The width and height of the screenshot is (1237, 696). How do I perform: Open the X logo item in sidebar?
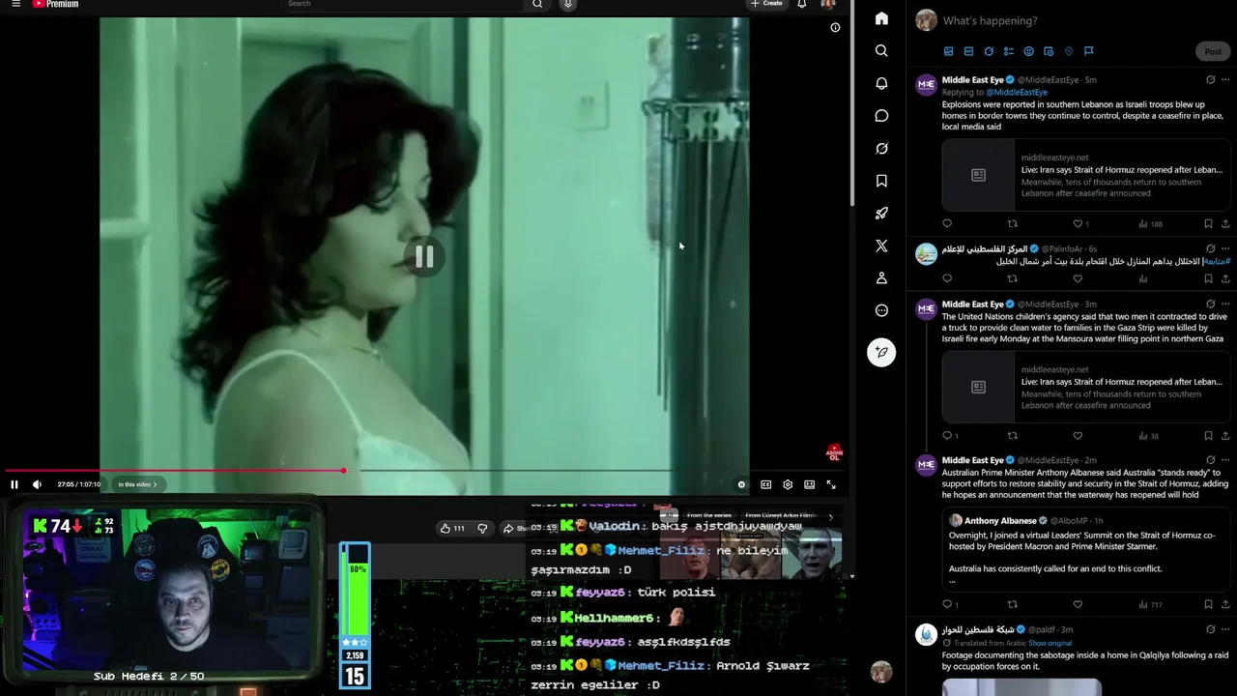(x=881, y=246)
